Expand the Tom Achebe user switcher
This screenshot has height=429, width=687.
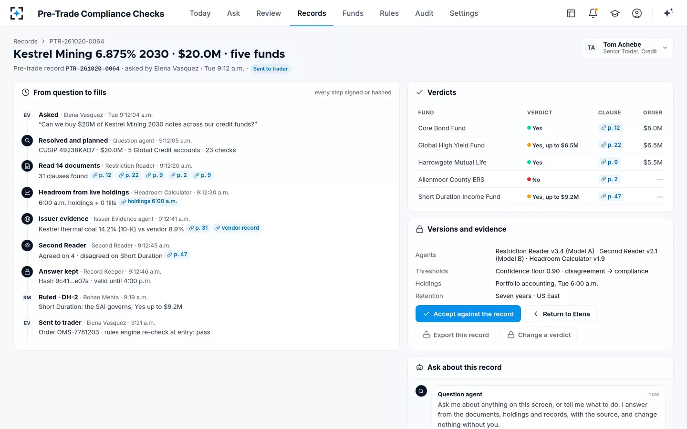627,48
